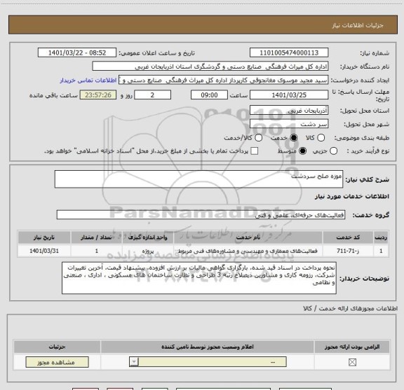The width and height of the screenshot is (404, 390).
Task: Click the جزئیات column header
Action: point(57,347)
